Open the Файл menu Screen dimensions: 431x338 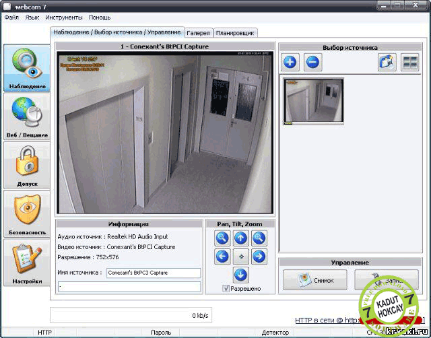tap(11, 18)
